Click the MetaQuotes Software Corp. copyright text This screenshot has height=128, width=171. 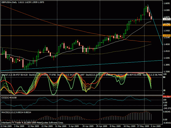[50, 123]
